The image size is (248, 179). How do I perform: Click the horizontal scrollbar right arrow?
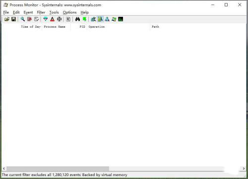[x=244, y=169]
